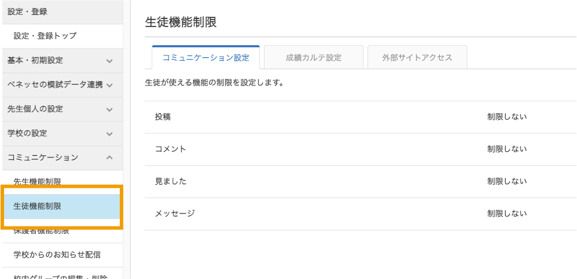Select コミュニケーション設定 tab
This screenshot has width=577, height=279.
click(205, 58)
